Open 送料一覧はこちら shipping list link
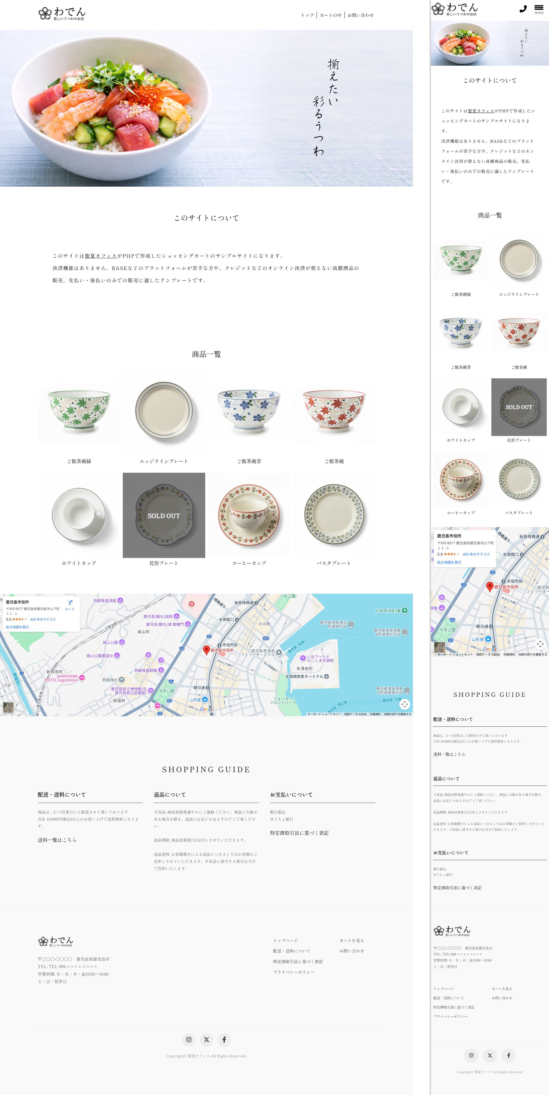 [x=57, y=840]
